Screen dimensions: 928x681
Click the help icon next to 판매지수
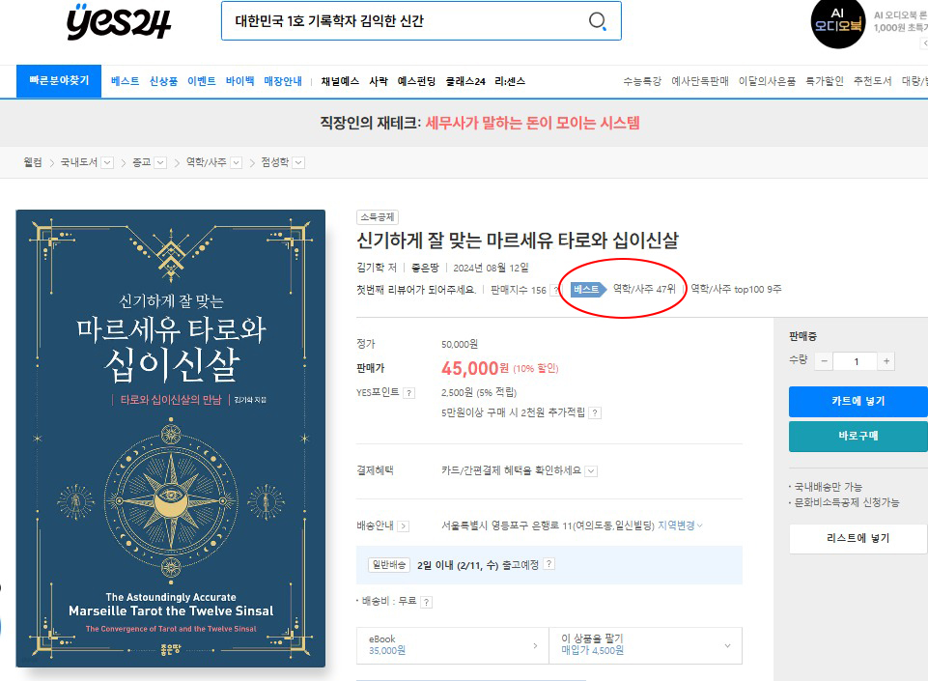556,290
